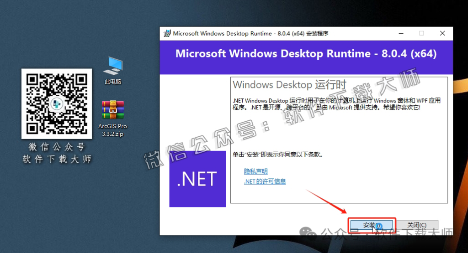Open the .NET的许可信息 license link
Screen dimensions: 468x253
(265, 181)
